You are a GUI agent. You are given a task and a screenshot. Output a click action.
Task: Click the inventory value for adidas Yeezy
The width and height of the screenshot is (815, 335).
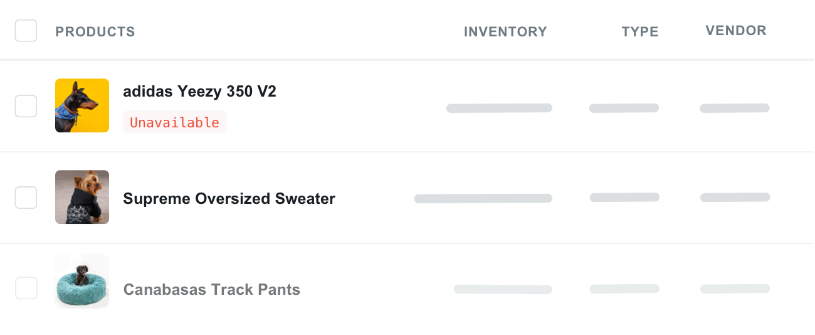[499, 108]
